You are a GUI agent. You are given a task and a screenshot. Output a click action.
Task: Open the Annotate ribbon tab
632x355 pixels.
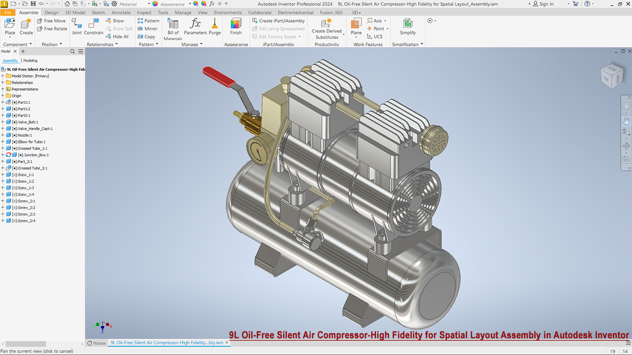tap(121, 12)
